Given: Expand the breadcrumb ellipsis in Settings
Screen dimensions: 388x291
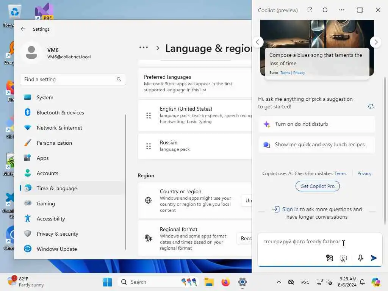Looking at the screenshot, I should tap(144, 47).
